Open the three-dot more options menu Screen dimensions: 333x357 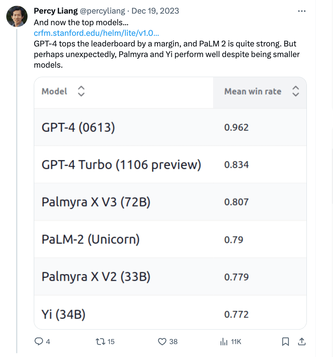301,11
